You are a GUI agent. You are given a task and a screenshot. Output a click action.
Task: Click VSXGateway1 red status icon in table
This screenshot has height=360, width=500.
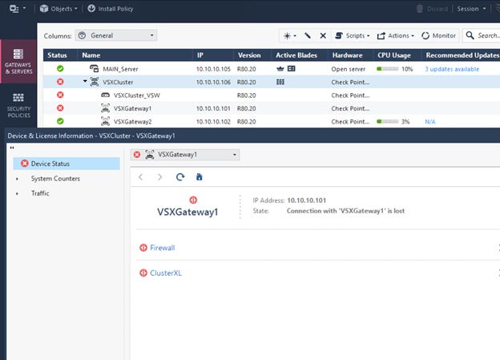[x=60, y=108]
